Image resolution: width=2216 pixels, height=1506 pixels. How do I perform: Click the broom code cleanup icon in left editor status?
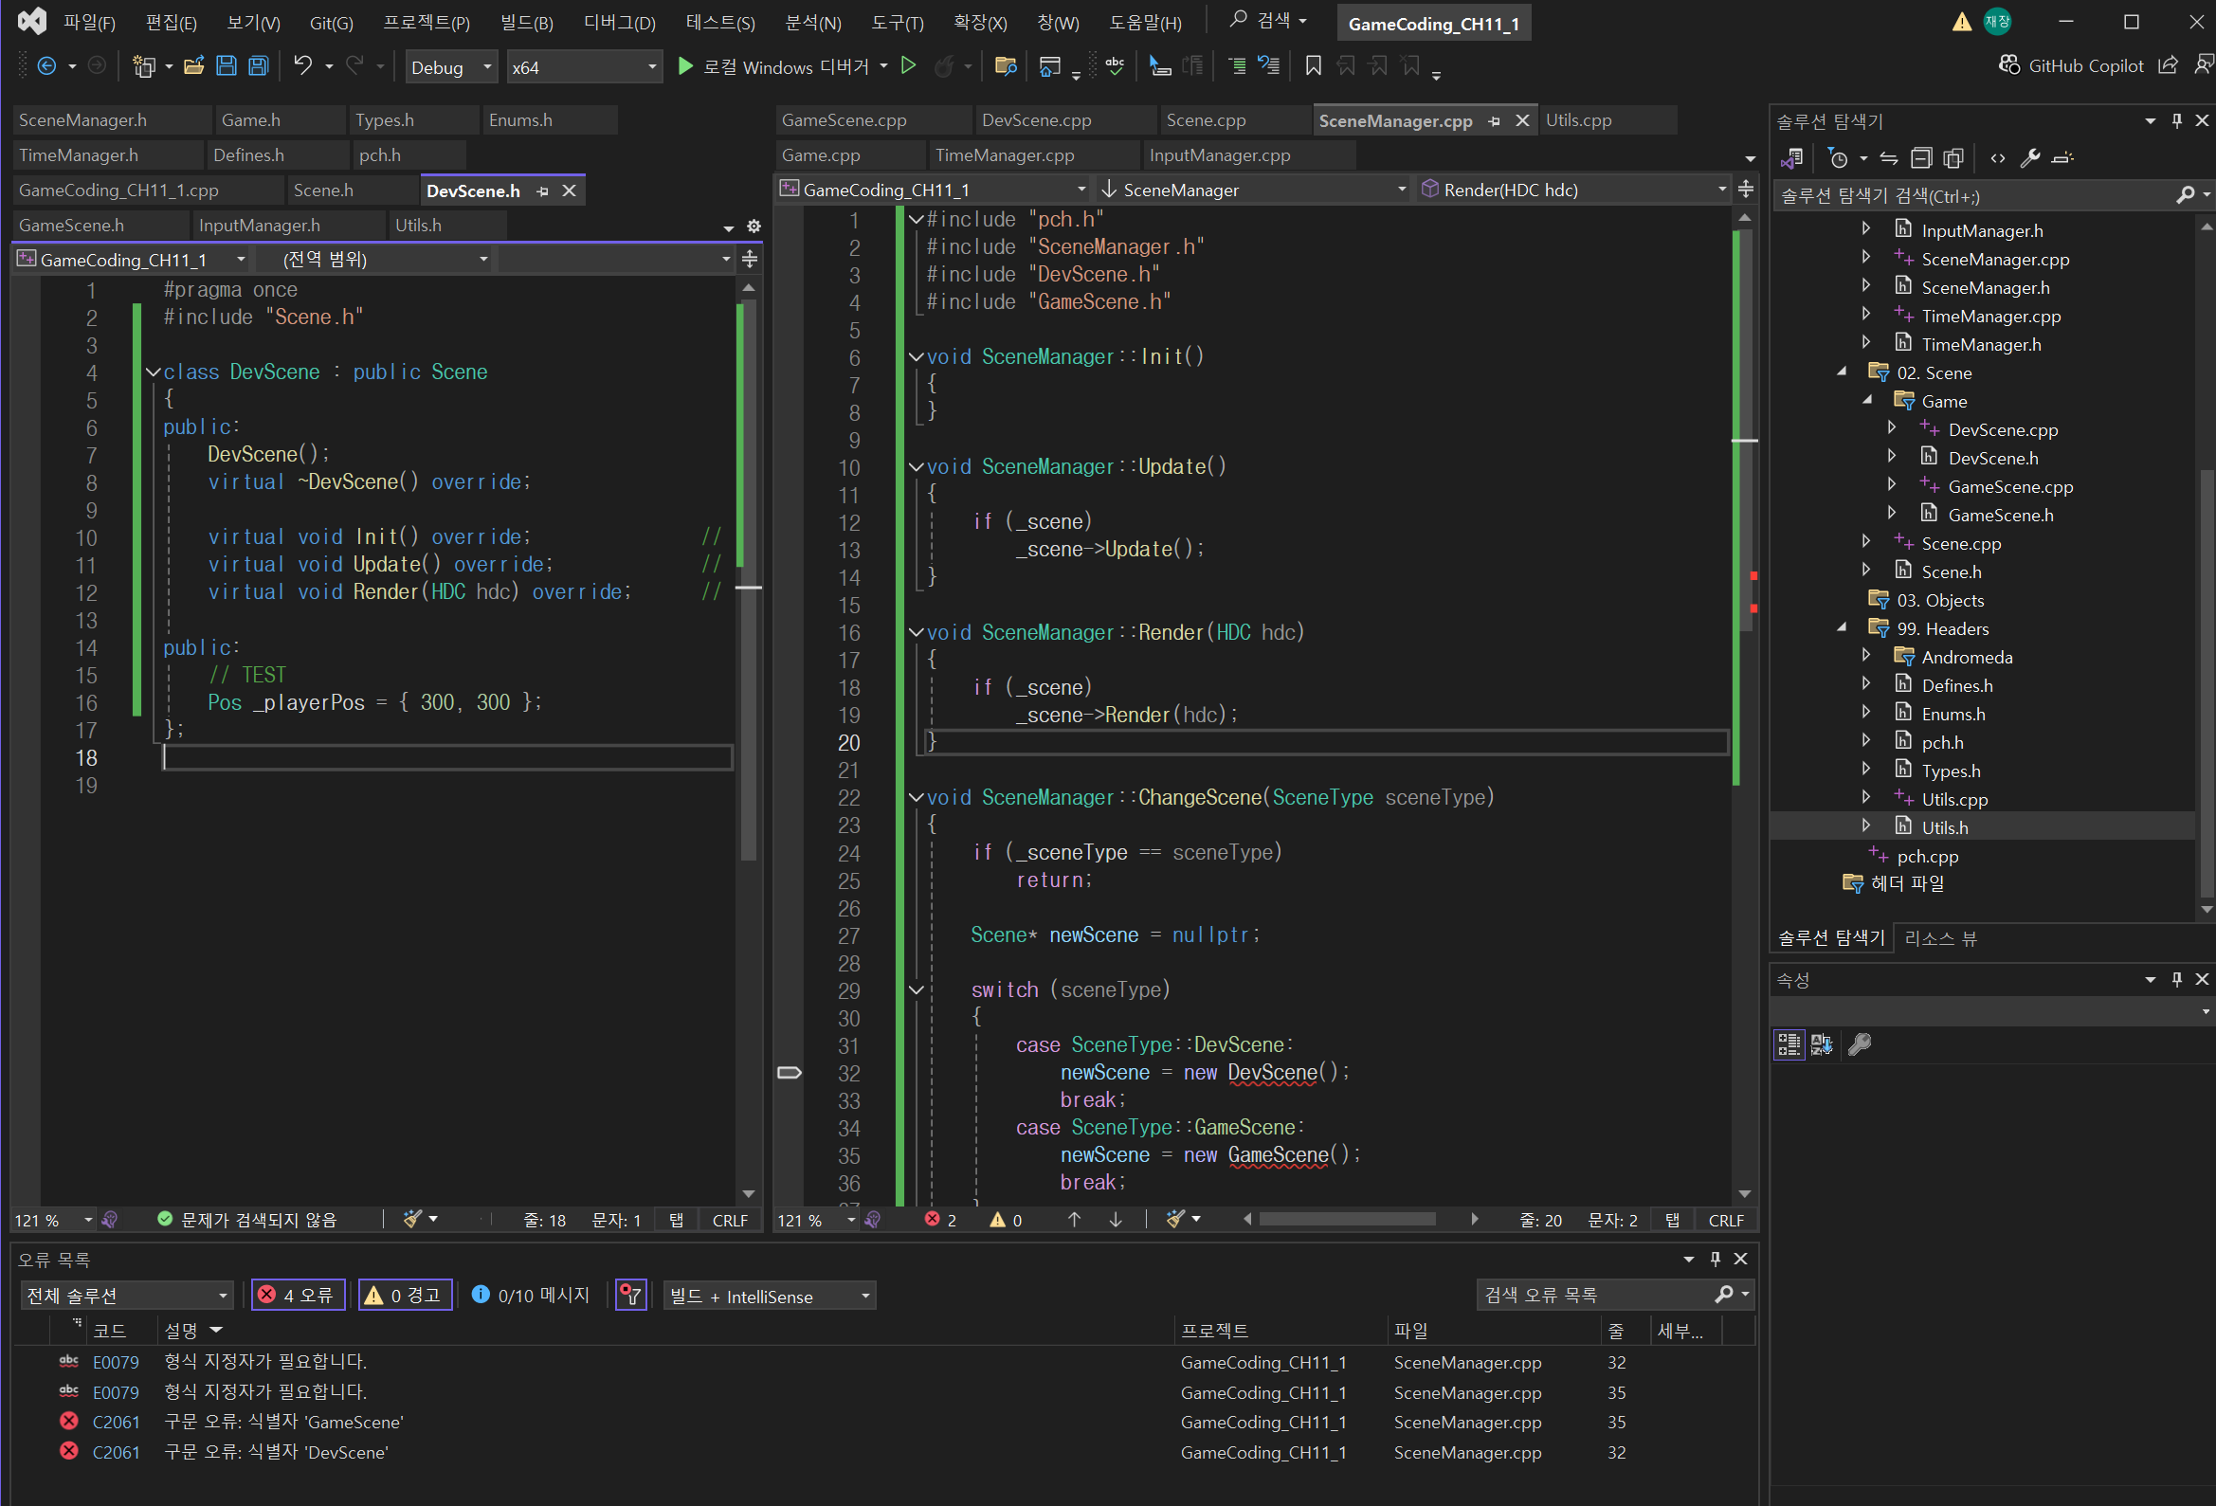point(412,1219)
